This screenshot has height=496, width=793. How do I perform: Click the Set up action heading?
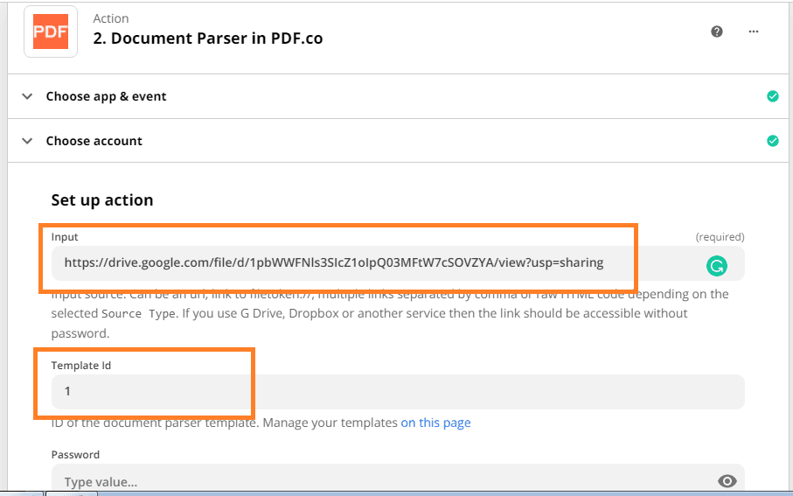tap(102, 200)
